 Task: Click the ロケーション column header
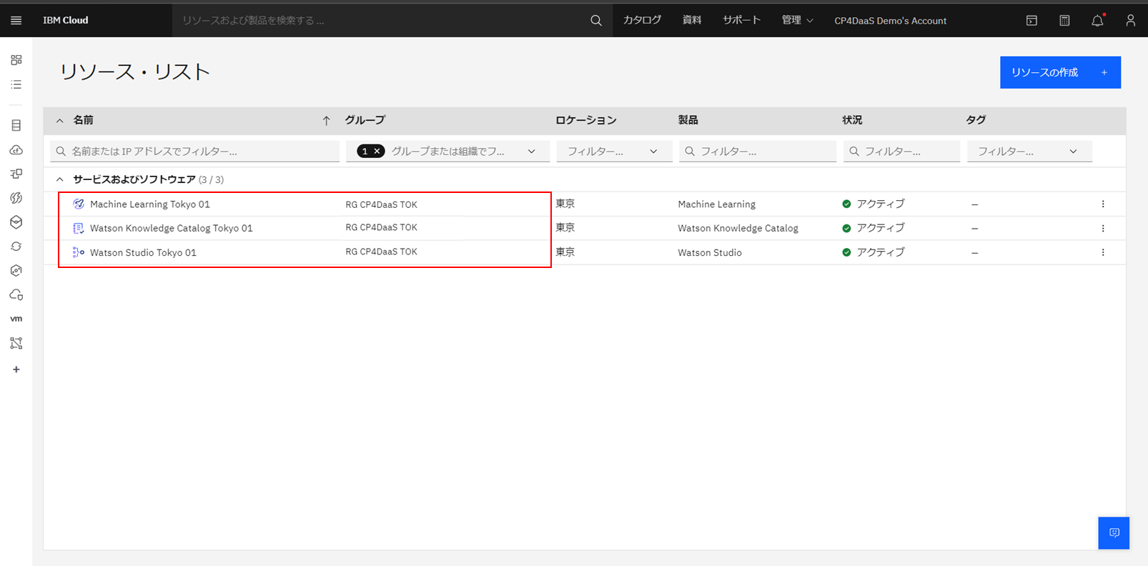pyautogui.click(x=586, y=120)
